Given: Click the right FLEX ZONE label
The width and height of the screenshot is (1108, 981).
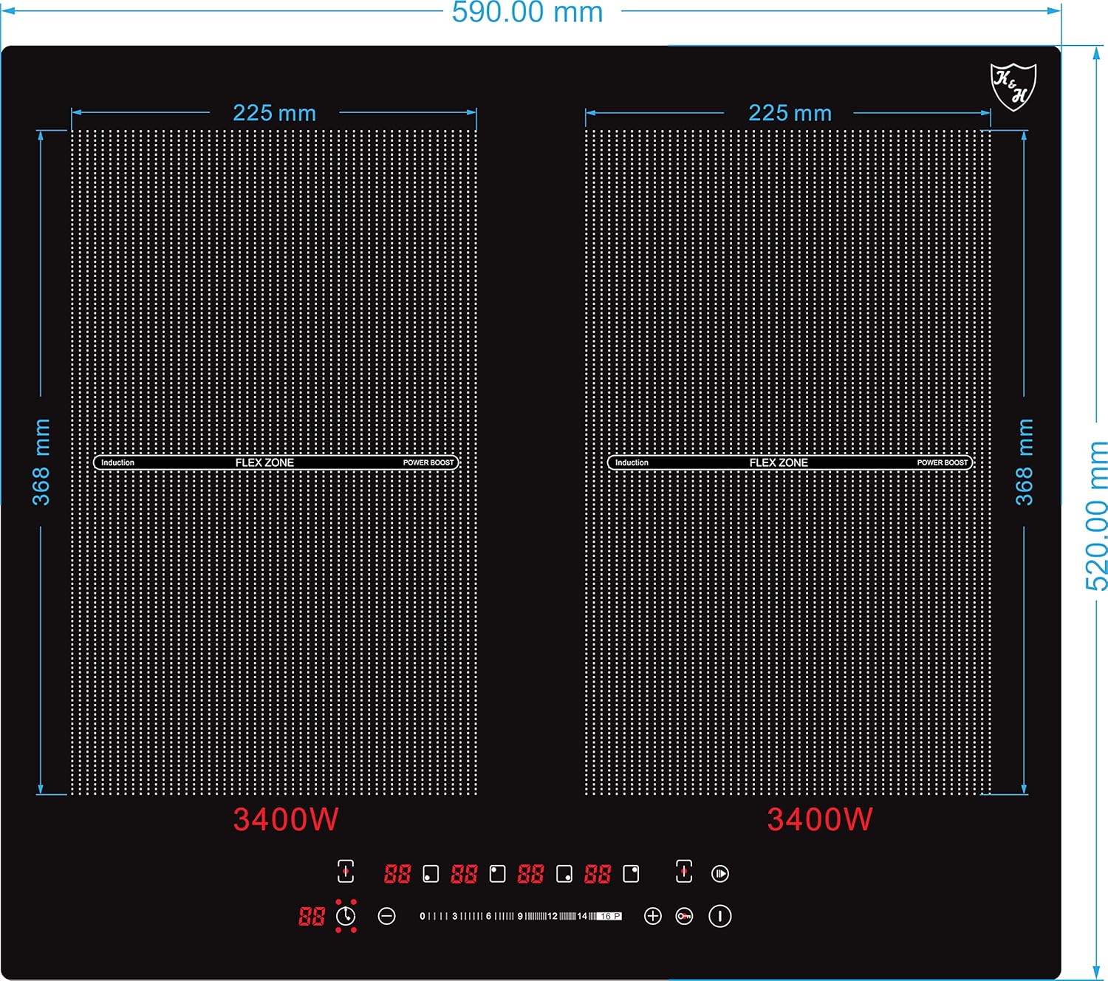Looking at the screenshot, I should pyautogui.click(x=779, y=462).
